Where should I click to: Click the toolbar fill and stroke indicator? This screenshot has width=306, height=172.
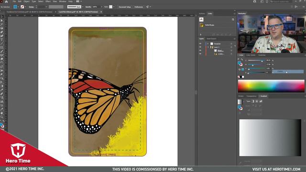[x=2, y=125]
